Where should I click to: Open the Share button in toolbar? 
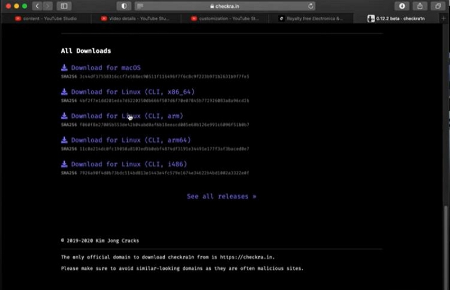click(x=420, y=6)
